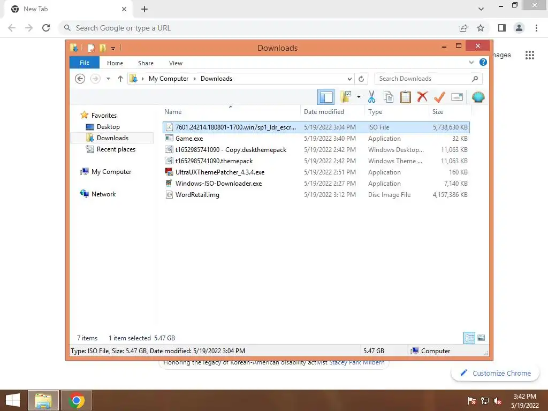Open the Chrome profile avatar
This screenshot has height=411, width=548.
519,28
